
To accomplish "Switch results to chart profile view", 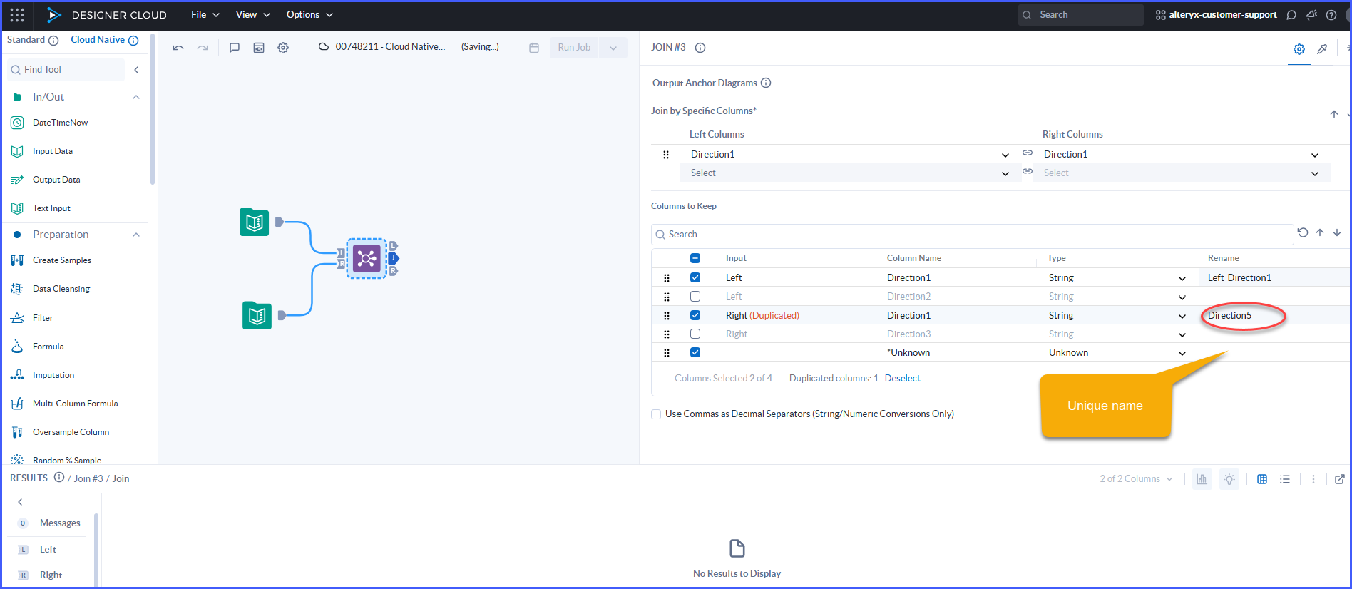I will click(x=1202, y=479).
